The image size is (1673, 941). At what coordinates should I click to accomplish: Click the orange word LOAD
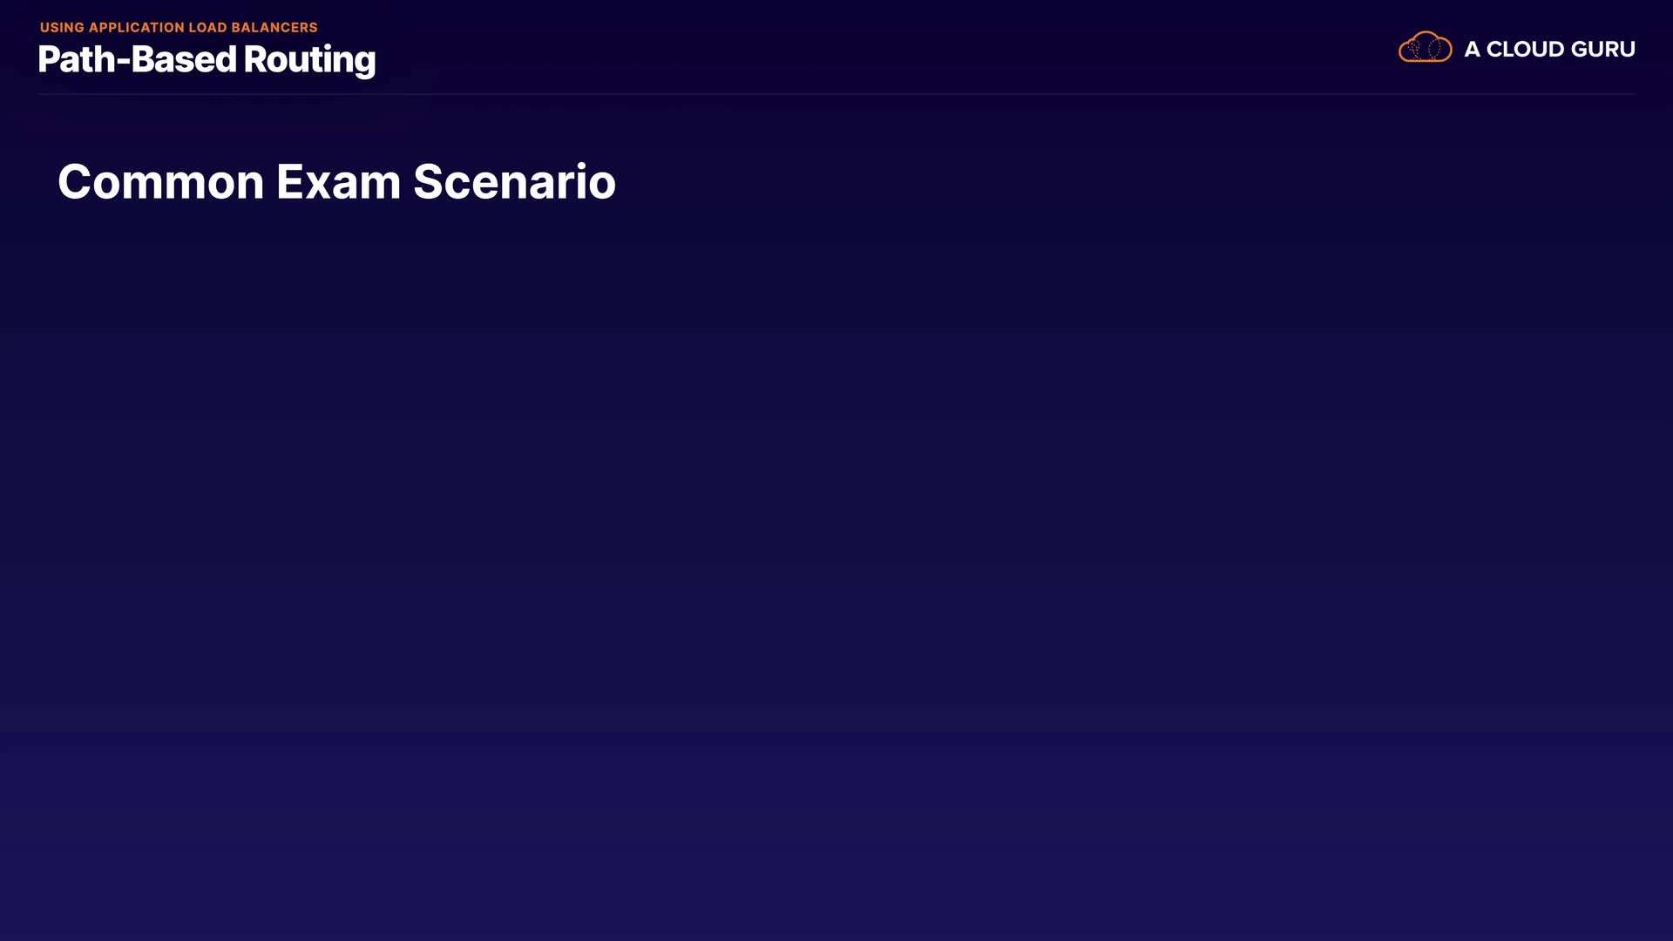coord(207,28)
